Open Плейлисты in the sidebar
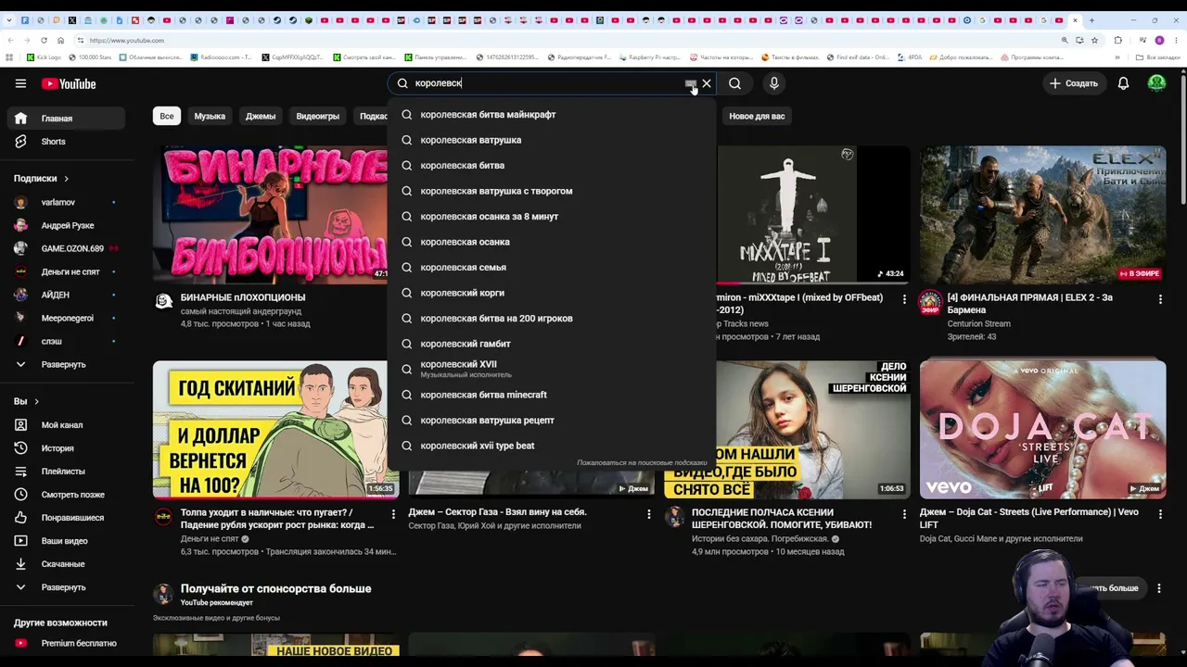 pyautogui.click(x=67, y=472)
